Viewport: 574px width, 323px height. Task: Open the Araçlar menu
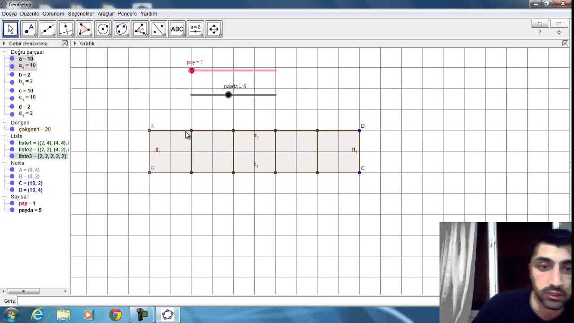point(106,14)
